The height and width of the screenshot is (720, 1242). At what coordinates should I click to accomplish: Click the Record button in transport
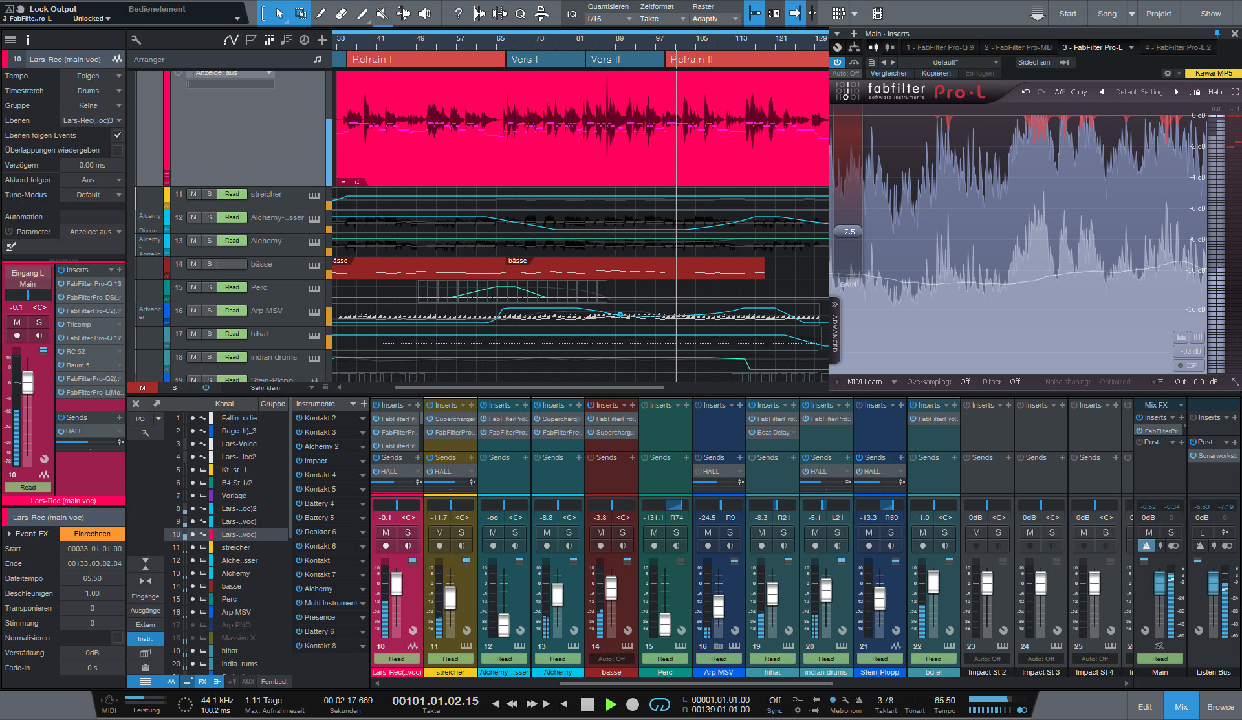[x=633, y=704]
